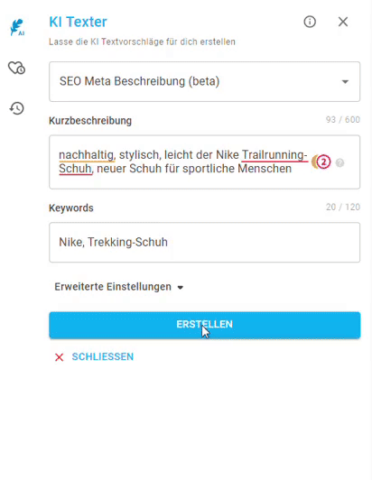Click the text type dropdown arrow

[x=345, y=82]
